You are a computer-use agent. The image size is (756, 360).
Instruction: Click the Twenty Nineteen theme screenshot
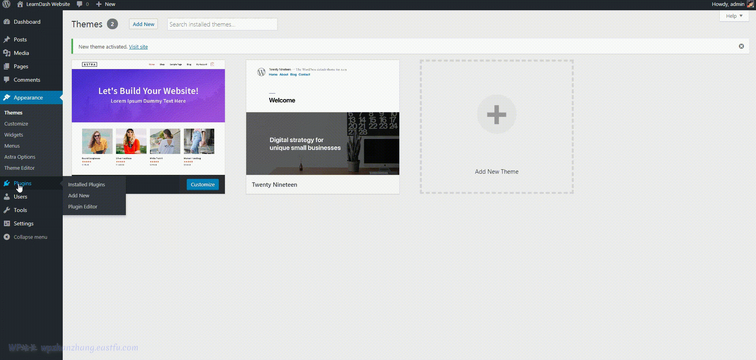[x=323, y=117]
